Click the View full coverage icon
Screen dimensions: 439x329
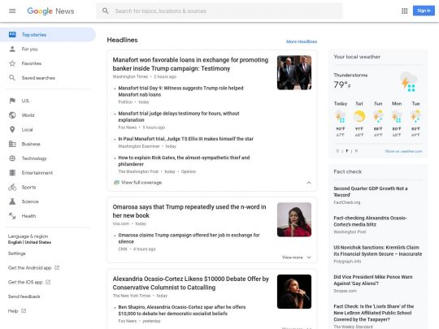tap(116, 183)
